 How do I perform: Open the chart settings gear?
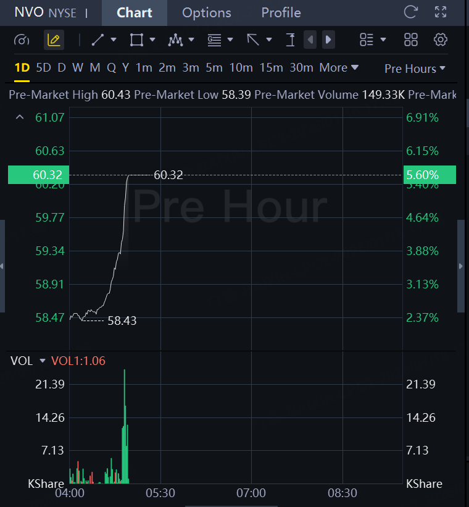440,40
